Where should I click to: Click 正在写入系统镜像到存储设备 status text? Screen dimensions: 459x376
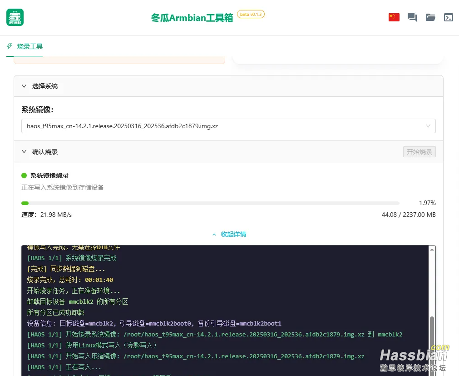click(63, 187)
